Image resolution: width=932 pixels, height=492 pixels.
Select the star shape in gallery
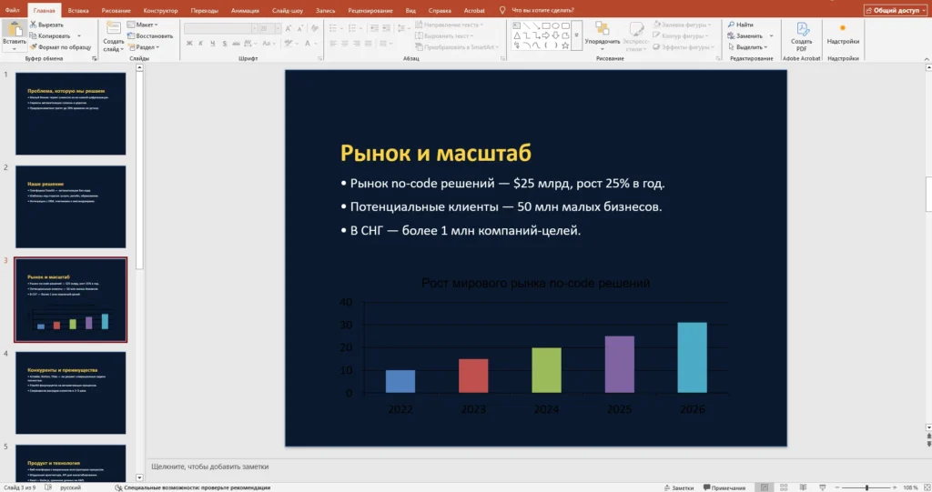pyautogui.click(x=565, y=45)
